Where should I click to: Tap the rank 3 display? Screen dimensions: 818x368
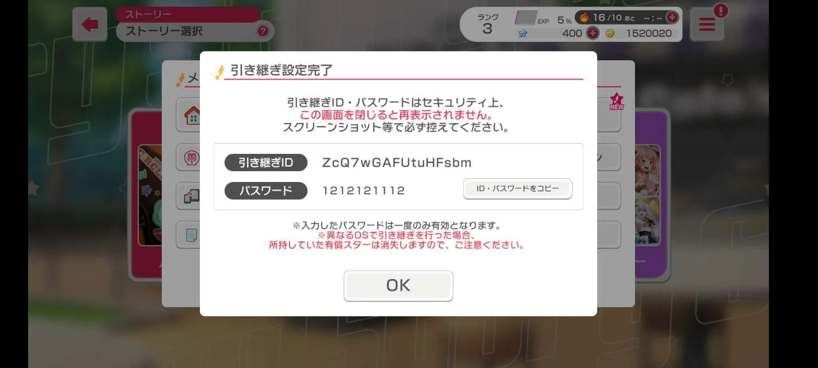(x=488, y=24)
